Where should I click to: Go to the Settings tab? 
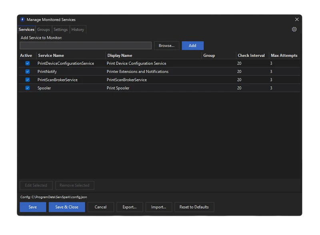point(61,30)
